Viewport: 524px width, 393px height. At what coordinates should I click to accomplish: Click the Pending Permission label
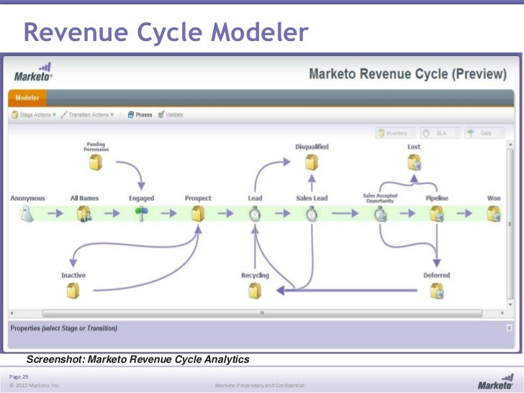coord(96,147)
